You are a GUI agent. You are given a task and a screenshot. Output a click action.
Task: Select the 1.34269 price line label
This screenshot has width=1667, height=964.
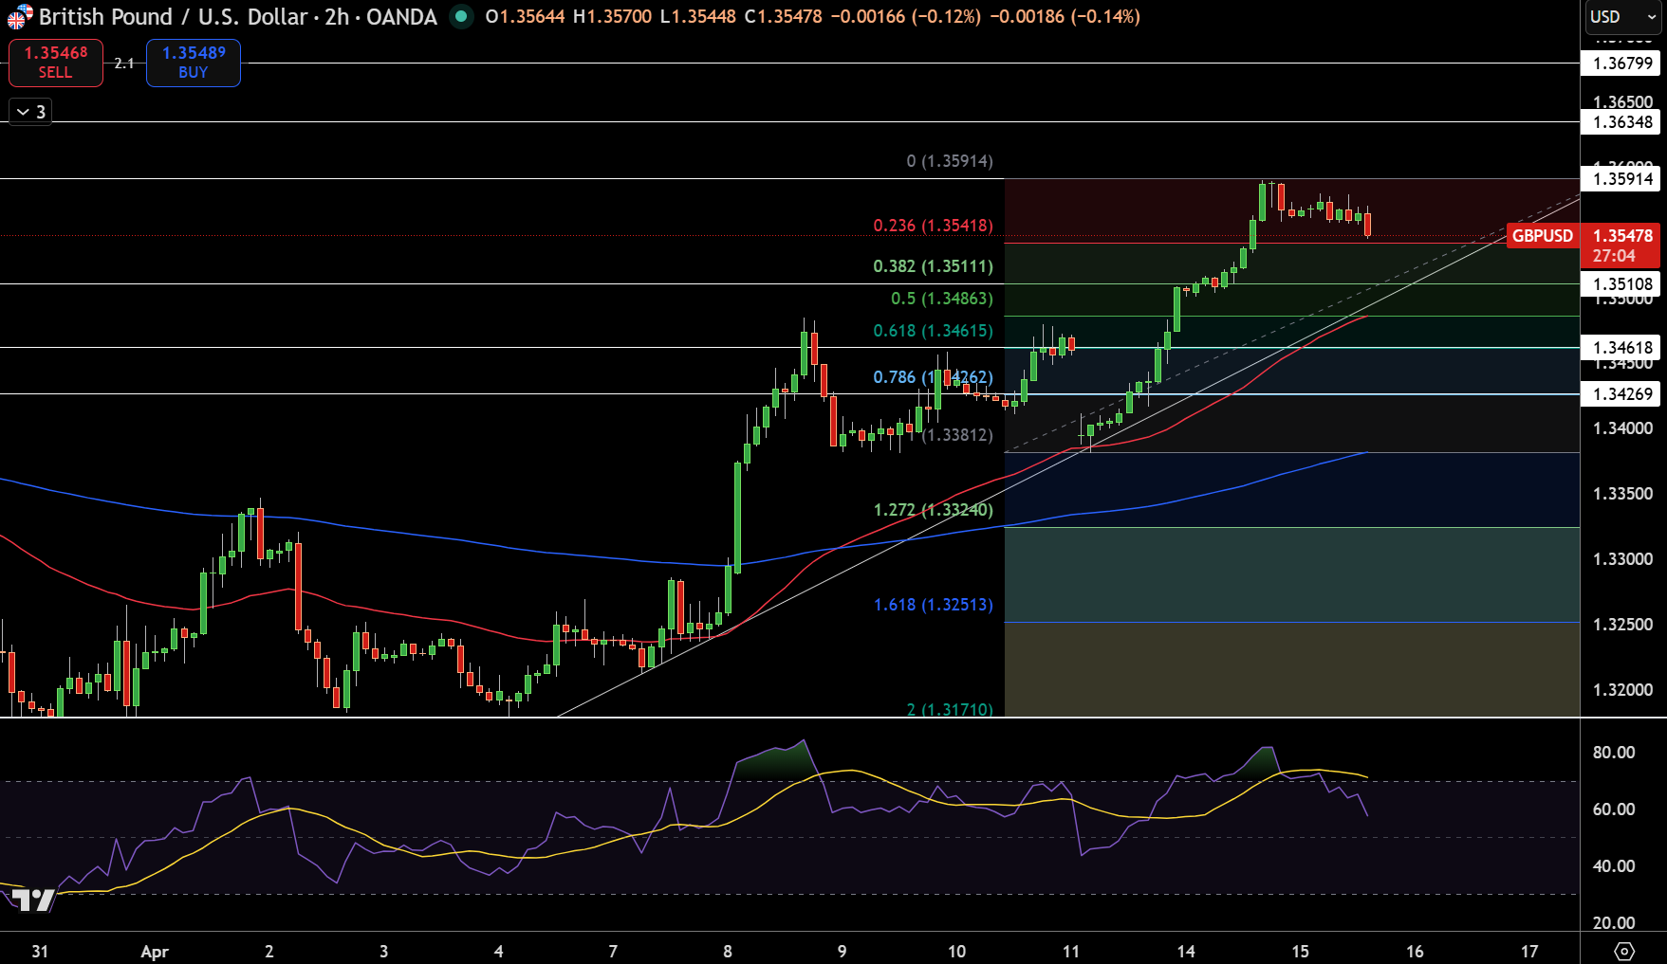click(x=1622, y=394)
